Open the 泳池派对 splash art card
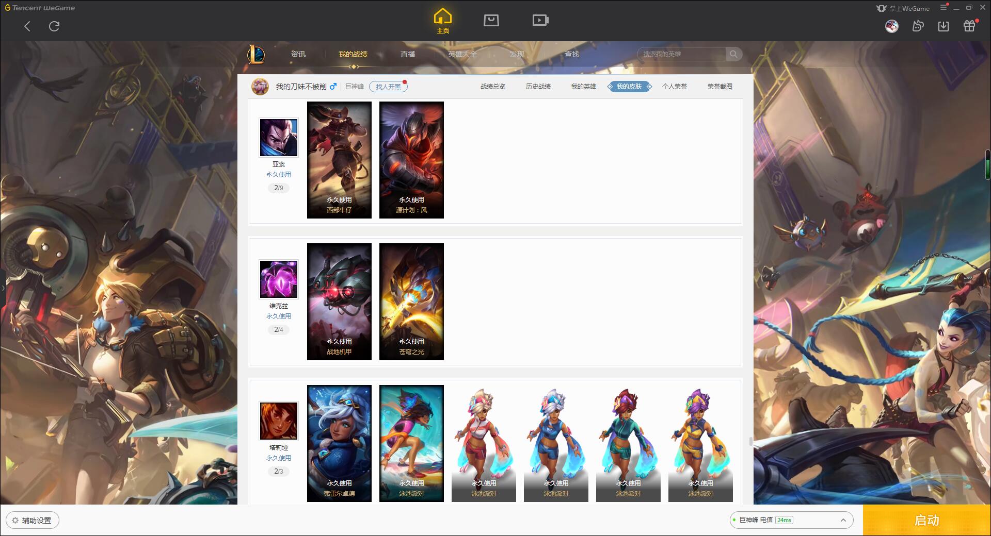Image resolution: width=991 pixels, height=536 pixels. tap(411, 443)
